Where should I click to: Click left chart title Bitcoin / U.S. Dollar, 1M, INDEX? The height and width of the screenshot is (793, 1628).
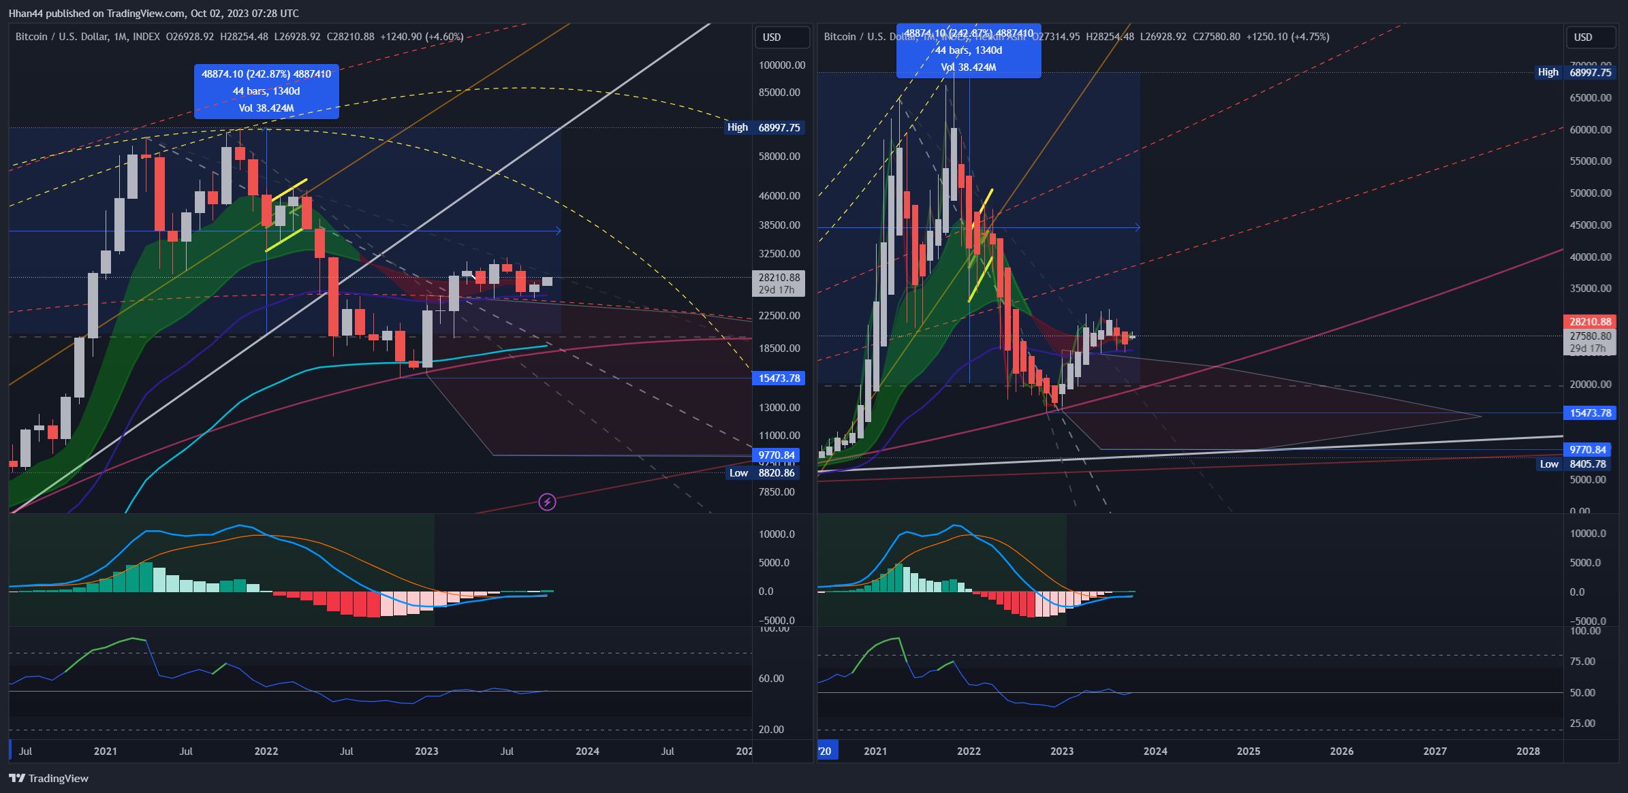[88, 37]
